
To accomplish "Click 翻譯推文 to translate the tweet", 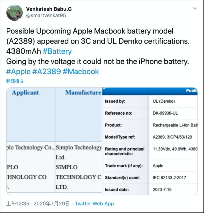I will [x=15, y=81].
